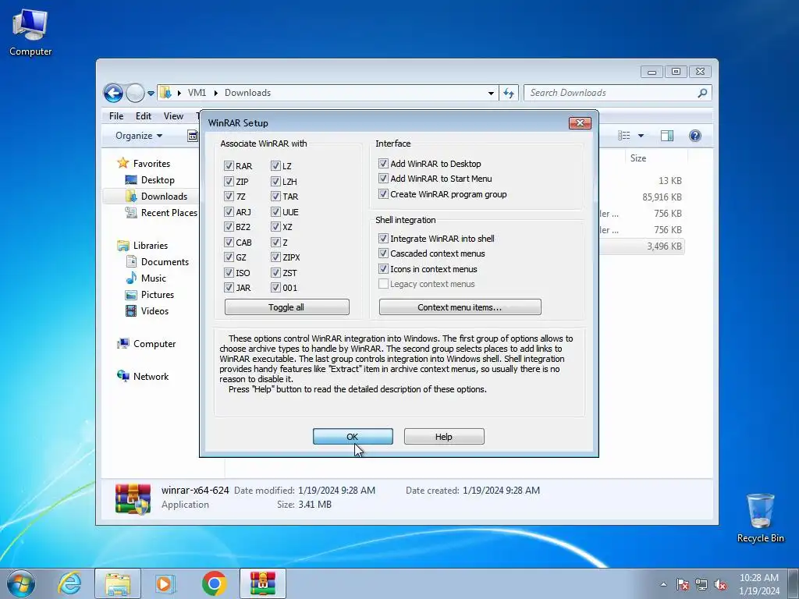Image resolution: width=799 pixels, height=599 pixels.
Task: Uncheck Create WinRAR program group
Action: pyautogui.click(x=383, y=194)
